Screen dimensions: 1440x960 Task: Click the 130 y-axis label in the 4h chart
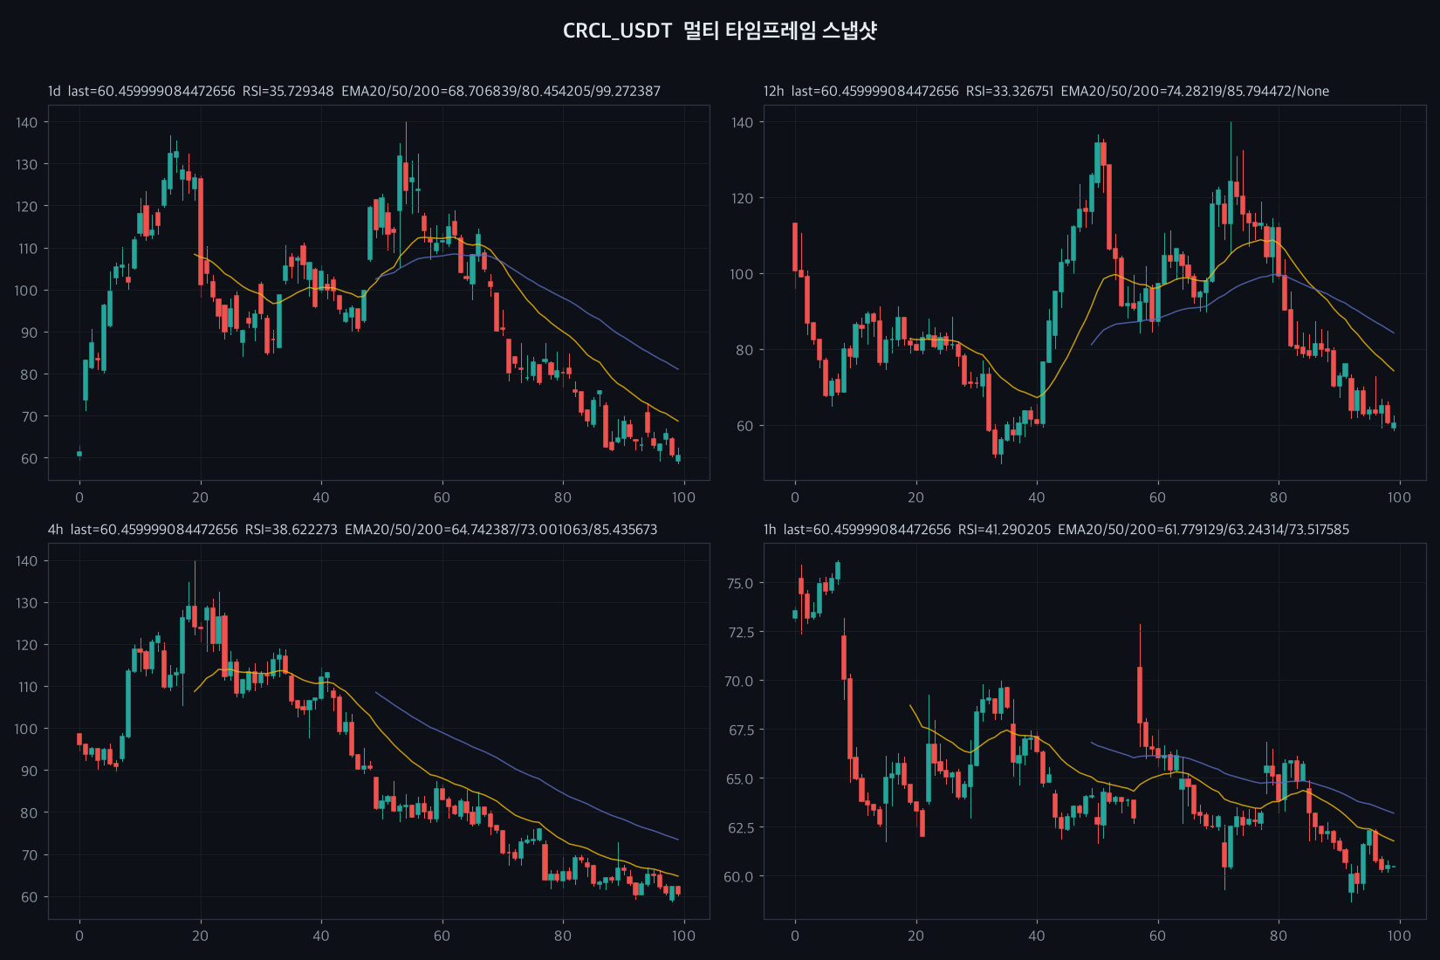click(27, 602)
